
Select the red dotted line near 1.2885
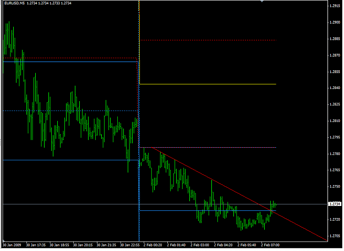[208, 40]
